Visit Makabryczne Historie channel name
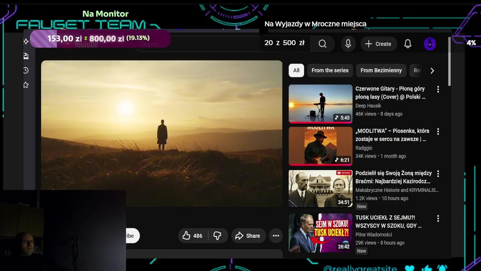The height and width of the screenshot is (271, 481). [397, 190]
